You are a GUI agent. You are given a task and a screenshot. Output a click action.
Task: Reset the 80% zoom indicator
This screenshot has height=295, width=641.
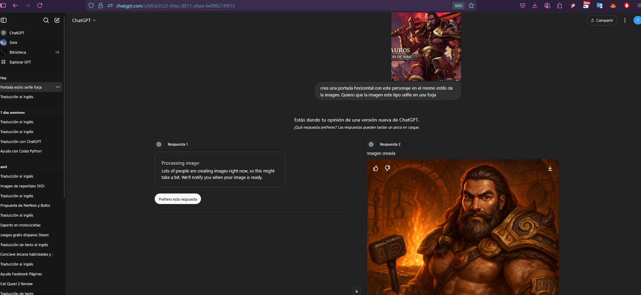458,6
